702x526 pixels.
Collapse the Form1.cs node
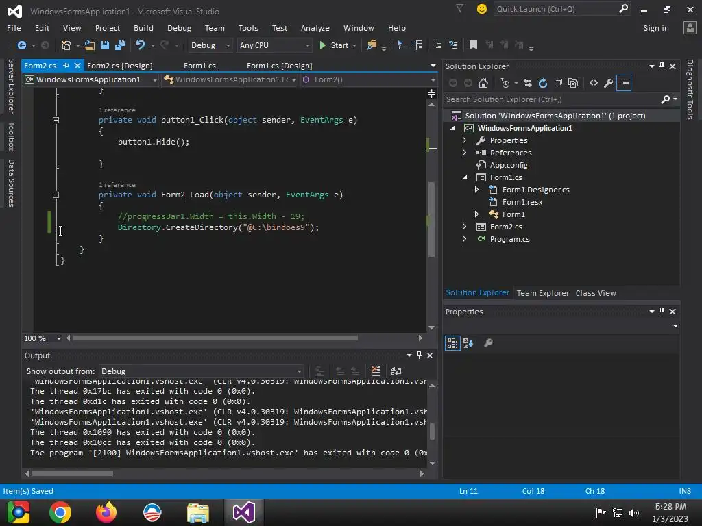[464, 177]
